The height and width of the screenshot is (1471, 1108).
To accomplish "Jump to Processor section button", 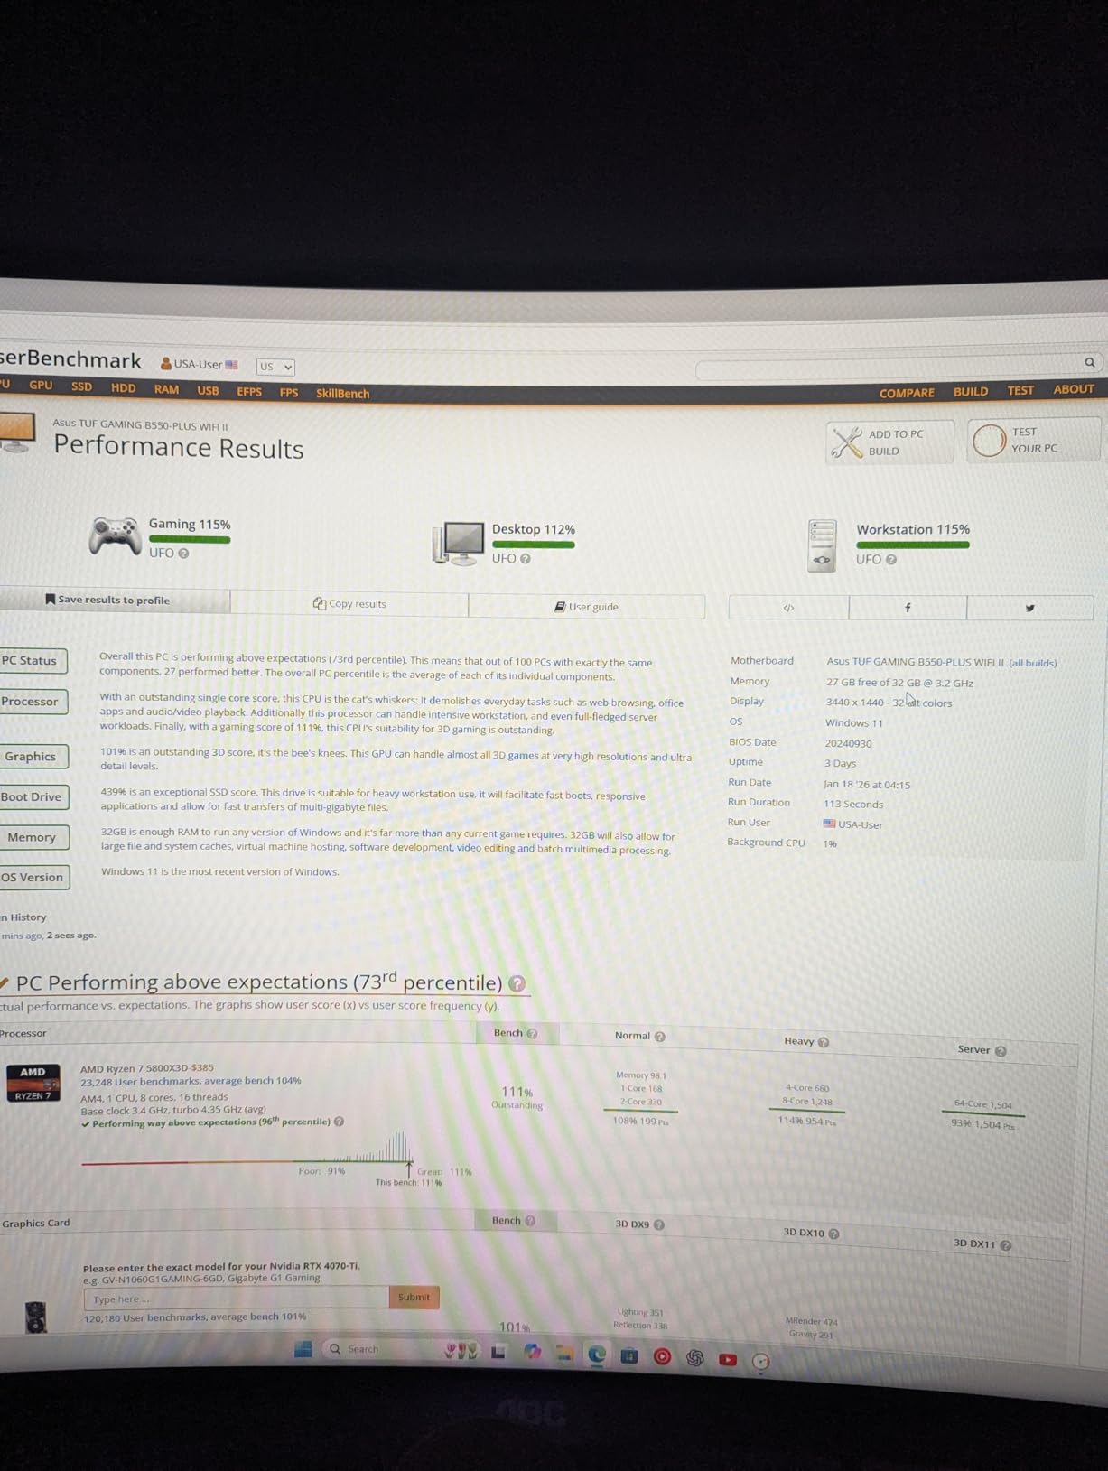I will point(33,701).
